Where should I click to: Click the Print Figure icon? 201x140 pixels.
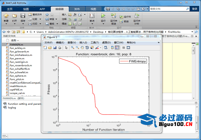(x=60, y=48)
